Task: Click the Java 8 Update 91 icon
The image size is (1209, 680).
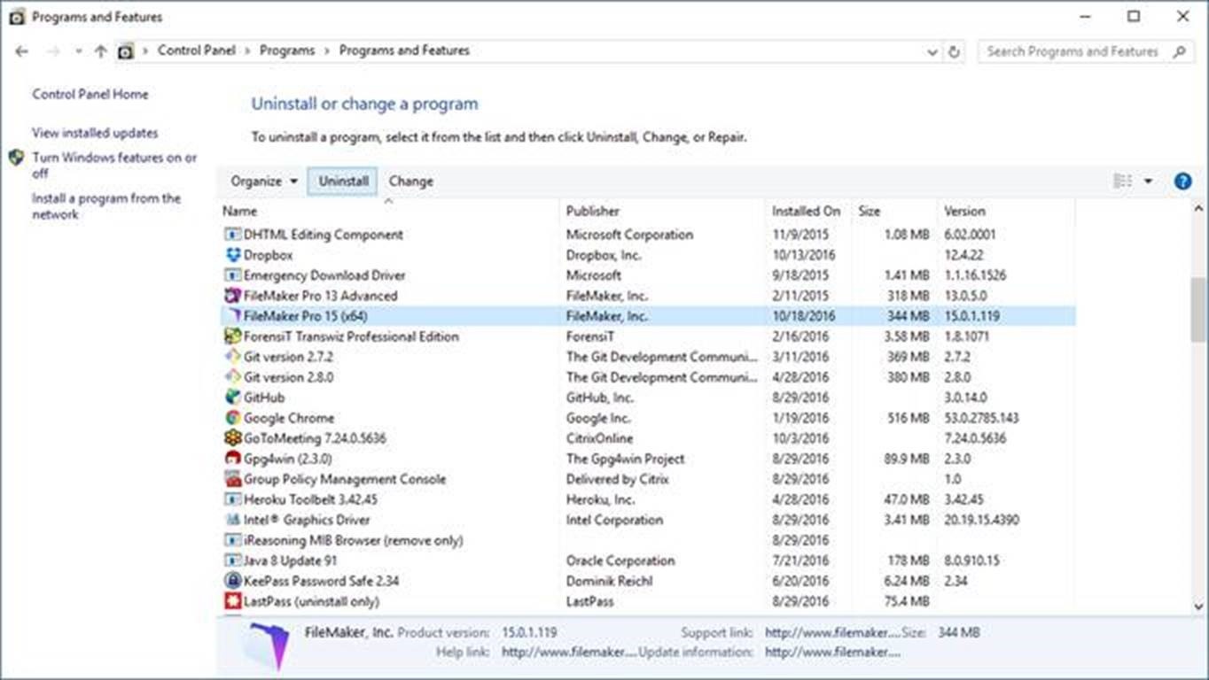Action: [x=232, y=560]
